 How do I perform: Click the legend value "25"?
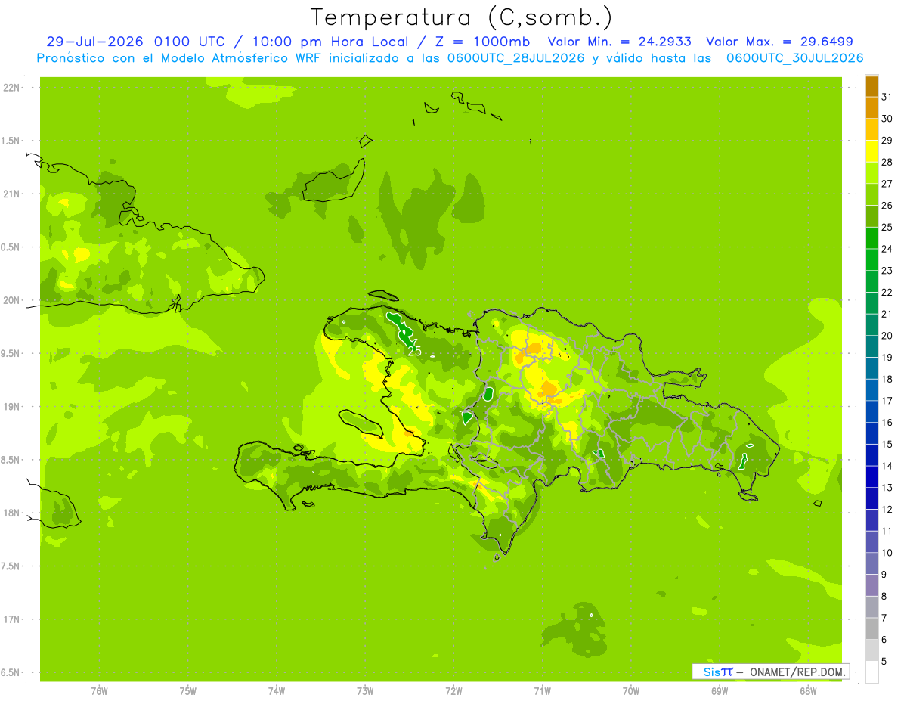click(887, 227)
